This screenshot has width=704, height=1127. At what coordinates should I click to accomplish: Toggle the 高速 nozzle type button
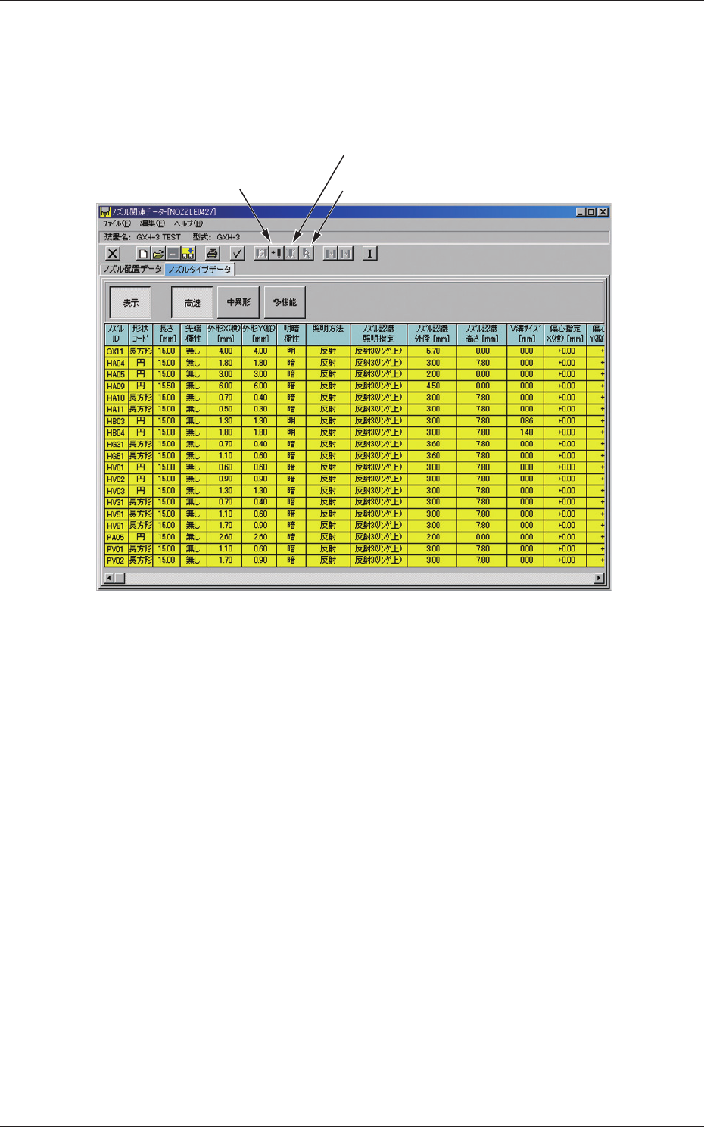point(192,303)
